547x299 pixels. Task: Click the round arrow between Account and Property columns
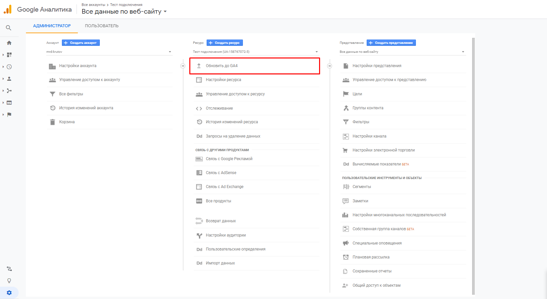click(x=183, y=66)
